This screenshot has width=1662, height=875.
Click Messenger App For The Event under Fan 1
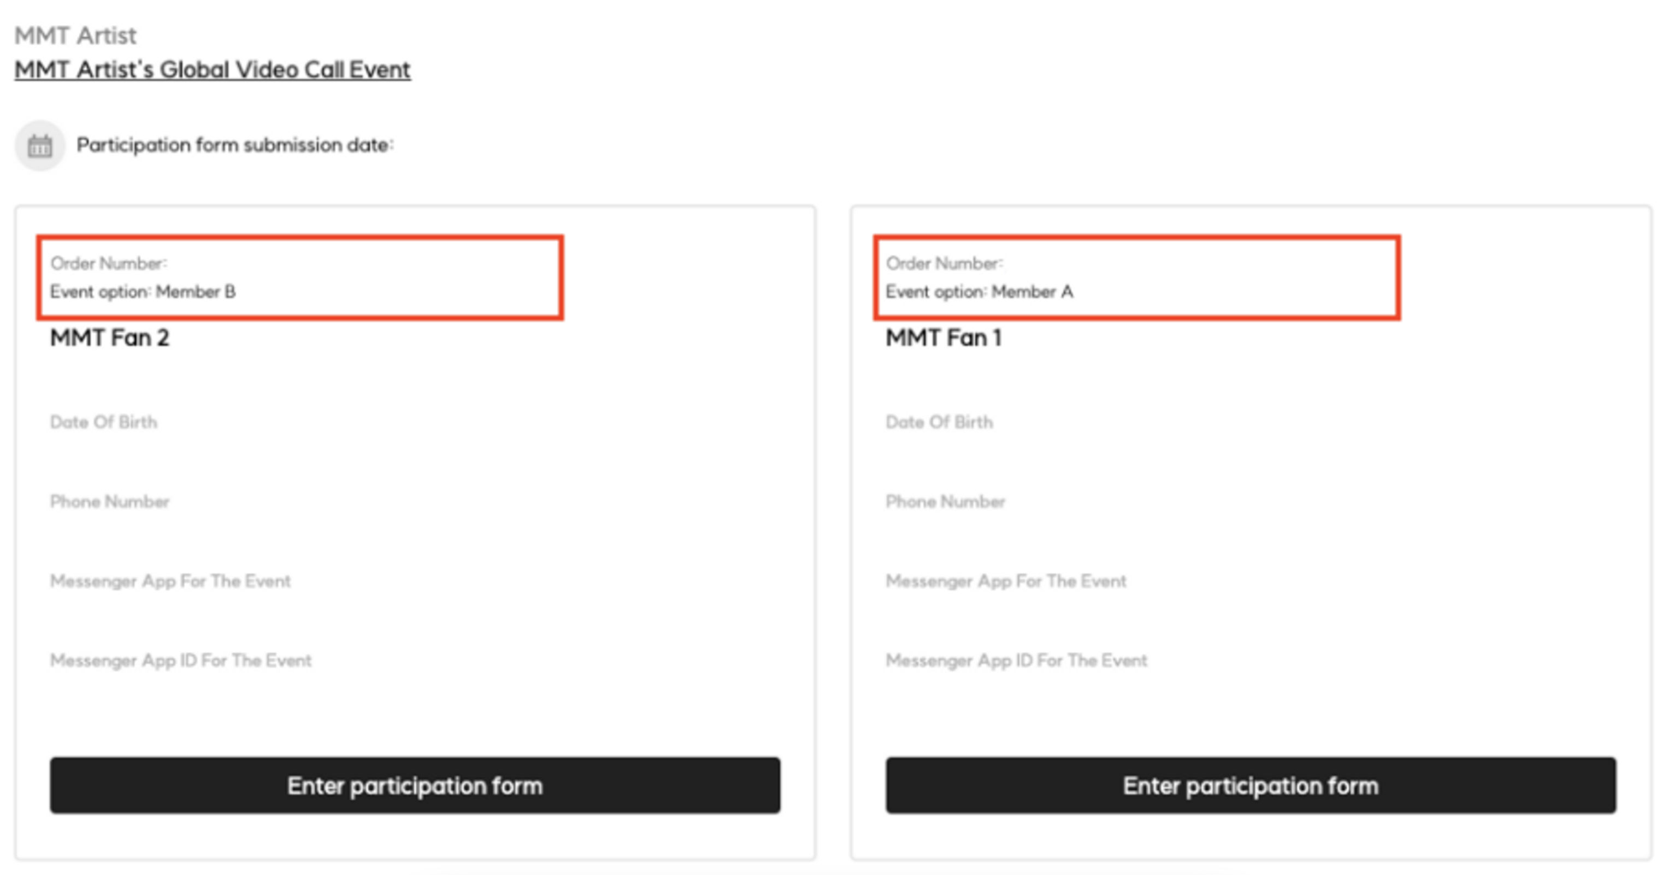1006,581
